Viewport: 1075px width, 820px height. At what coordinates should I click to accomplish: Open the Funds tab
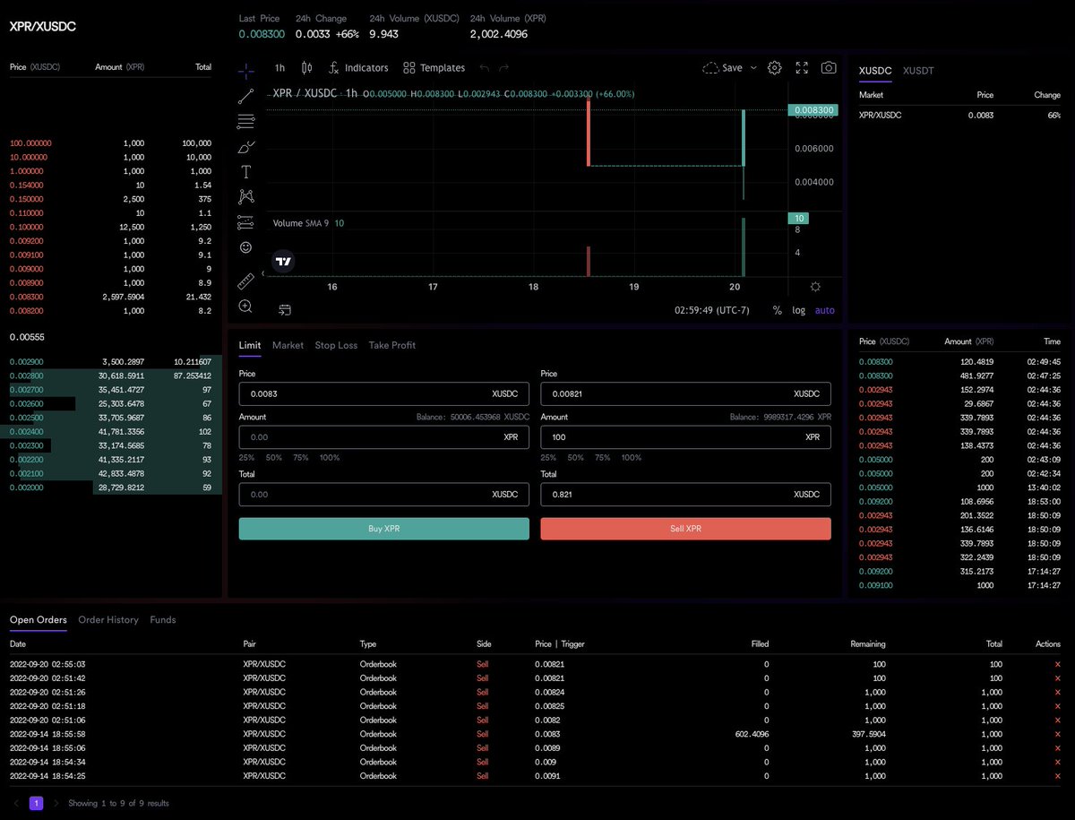click(163, 619)
